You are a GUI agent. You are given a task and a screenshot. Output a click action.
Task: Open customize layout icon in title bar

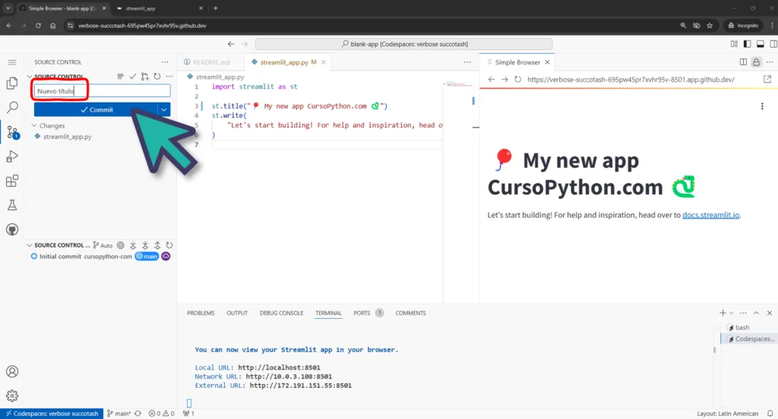[735, 43]
